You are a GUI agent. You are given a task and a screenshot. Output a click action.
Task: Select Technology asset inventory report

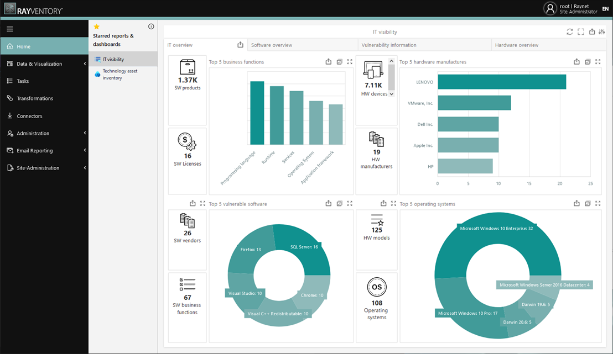click(123, 74)
